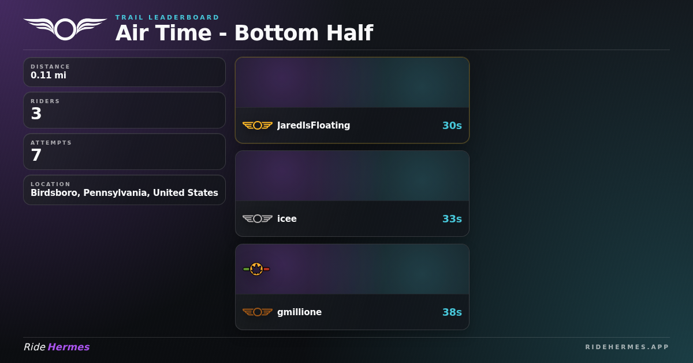Viewport: 693px width, 363px height.
Task: Click the bronze wings badge beside gmillione
Action: click(x=258, y=312)
